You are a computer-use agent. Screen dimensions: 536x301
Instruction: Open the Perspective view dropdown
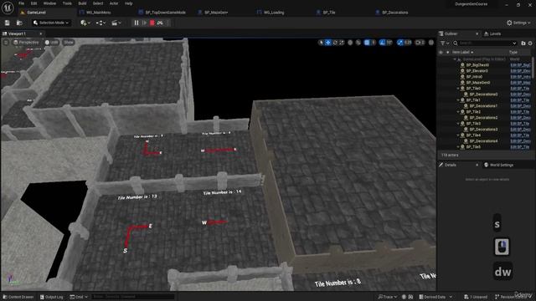(26, 43)
